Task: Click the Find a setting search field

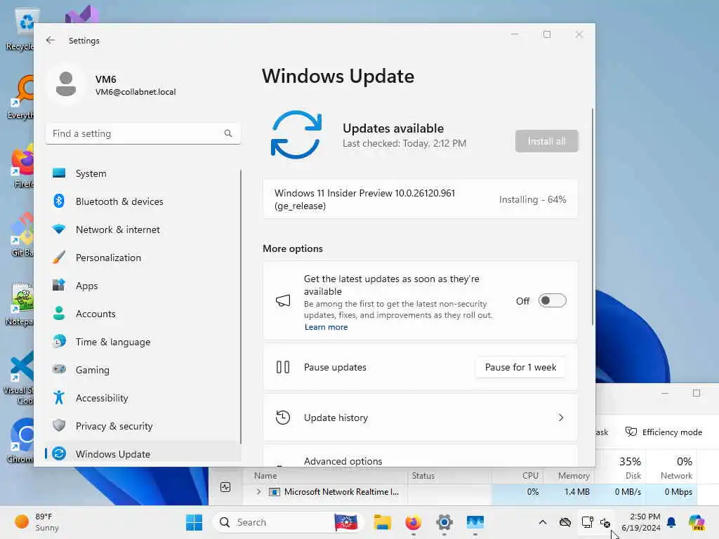Action: click(x=143, y=133)
